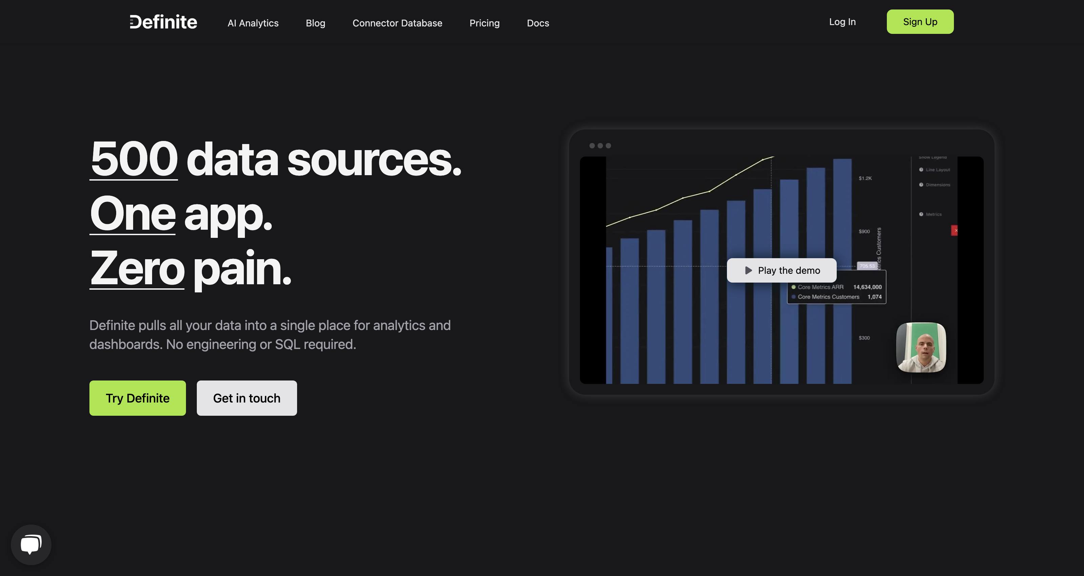Click the Dimensions option in demo
The width and height of the screenshot is (1084, 576).
pyautogui.click(x=934, y=185)
